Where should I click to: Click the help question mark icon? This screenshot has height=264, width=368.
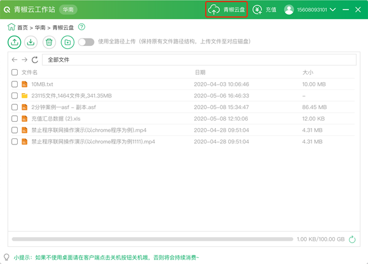(x=82, y=28)
